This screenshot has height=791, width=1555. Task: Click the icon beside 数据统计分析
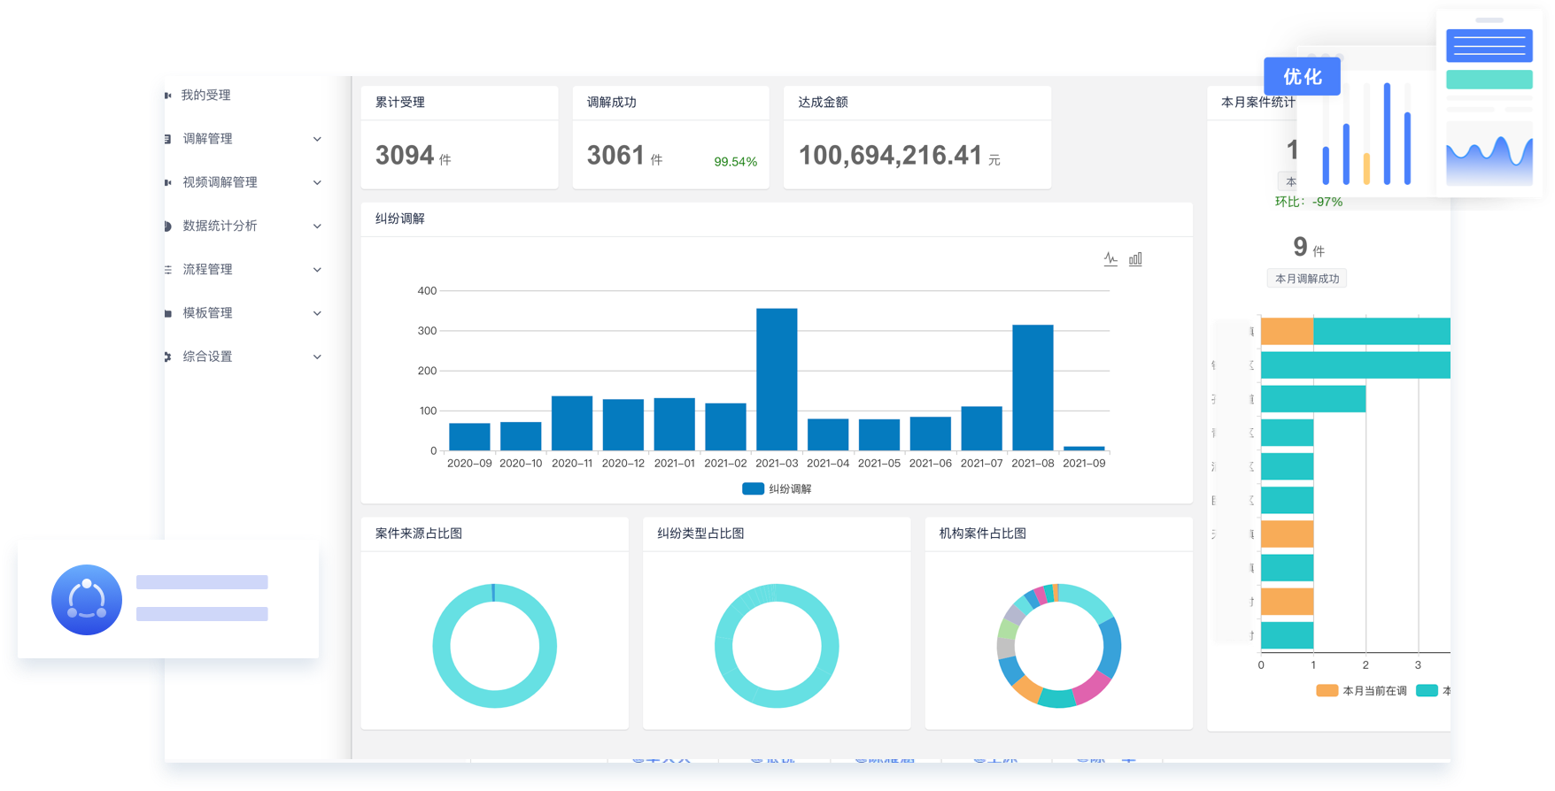pyautogui.click(x=167, y=227)
